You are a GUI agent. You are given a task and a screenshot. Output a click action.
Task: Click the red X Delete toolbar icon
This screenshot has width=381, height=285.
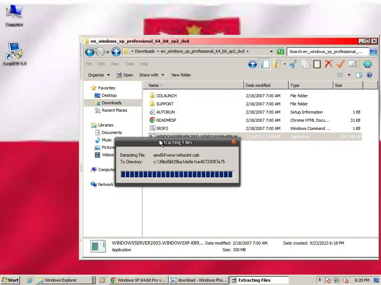click(329, 64)
